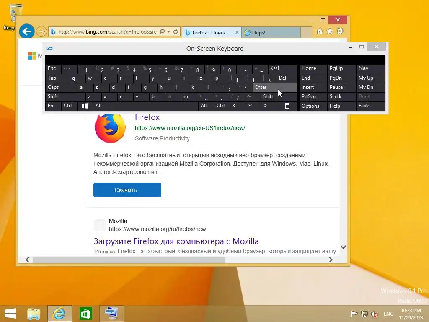Open 'Загрузите Firefox для компьютера с Mozilla' link

pos(176,241)
